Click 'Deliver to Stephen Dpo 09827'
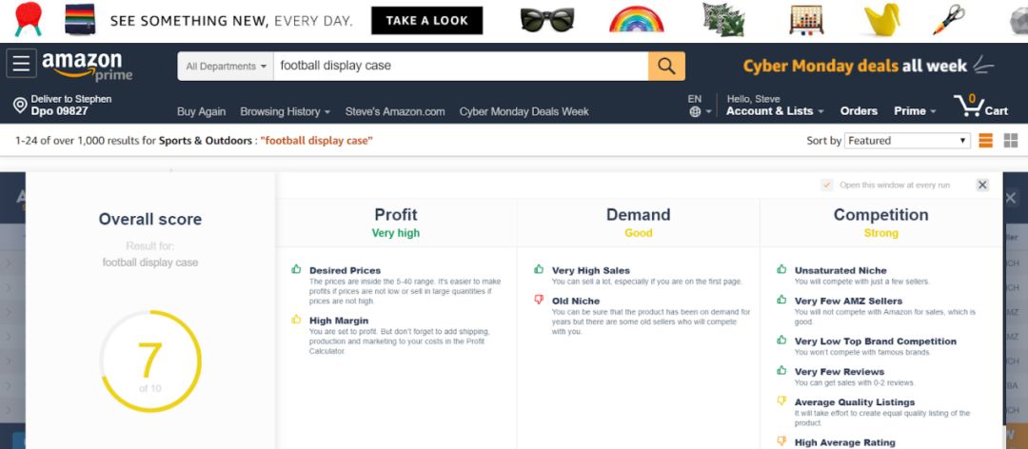 (x=63, y=105)
